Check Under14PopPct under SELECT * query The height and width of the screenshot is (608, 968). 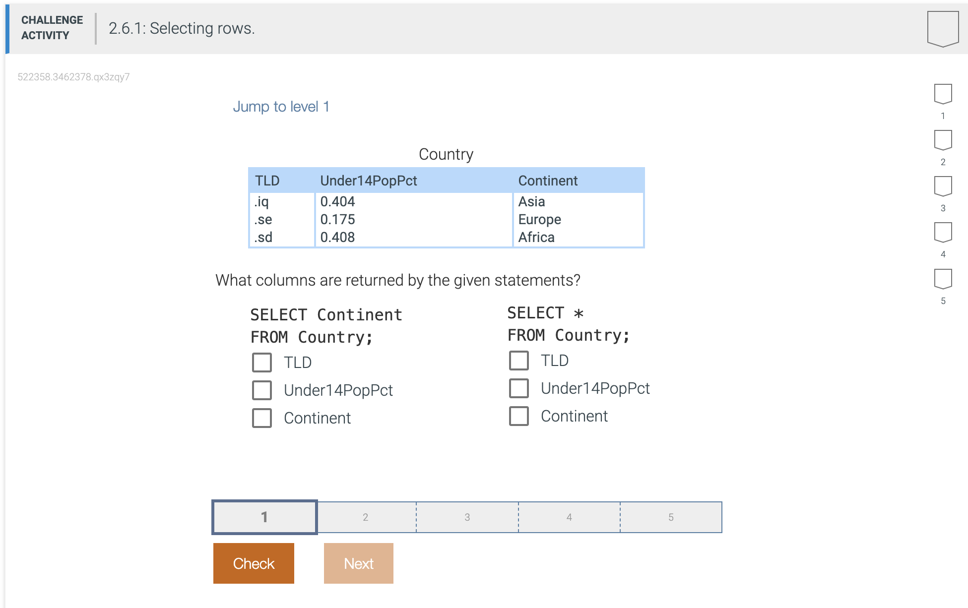(518, 388)
